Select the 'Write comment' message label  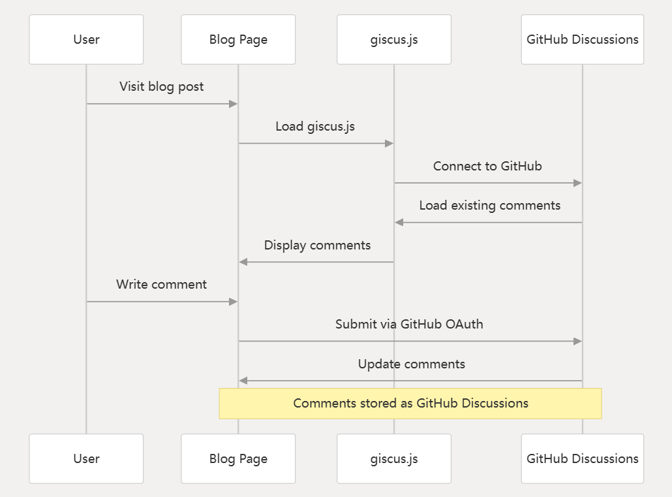162,285
